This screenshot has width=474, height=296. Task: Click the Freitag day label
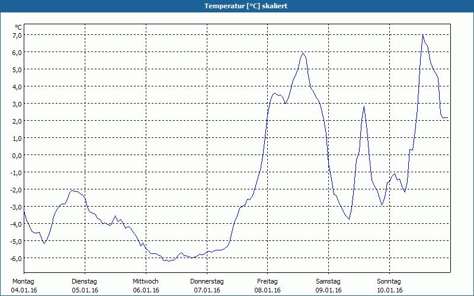(267, 282)
